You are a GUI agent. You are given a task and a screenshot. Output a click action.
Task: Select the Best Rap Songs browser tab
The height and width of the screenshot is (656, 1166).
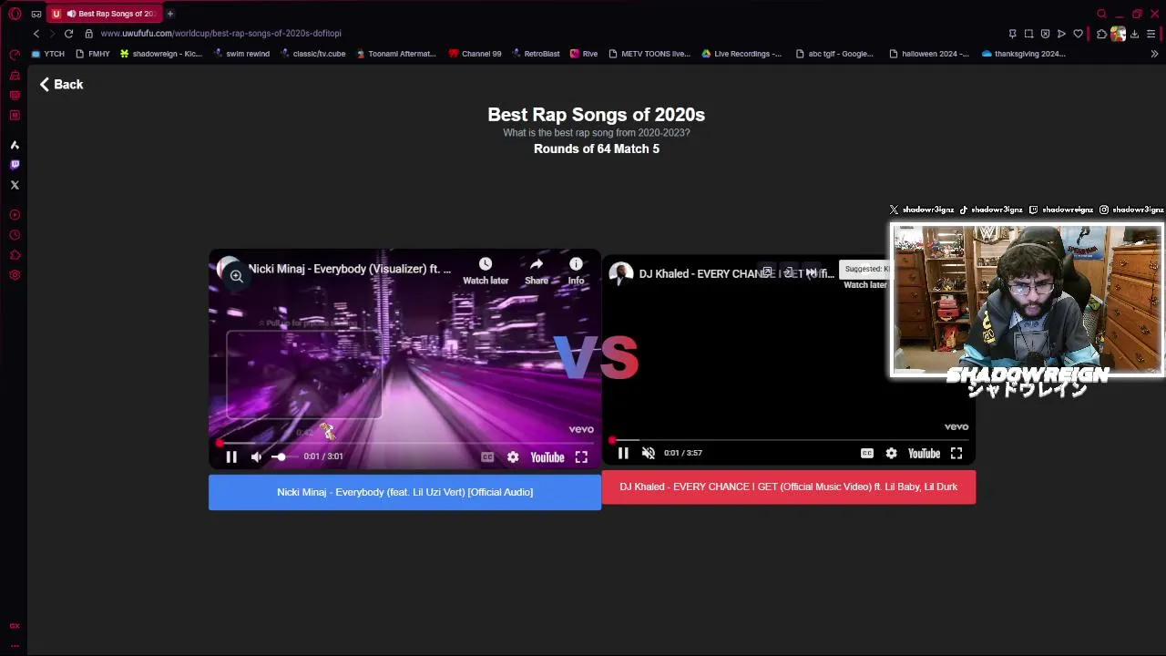click(x=104, y=14)
